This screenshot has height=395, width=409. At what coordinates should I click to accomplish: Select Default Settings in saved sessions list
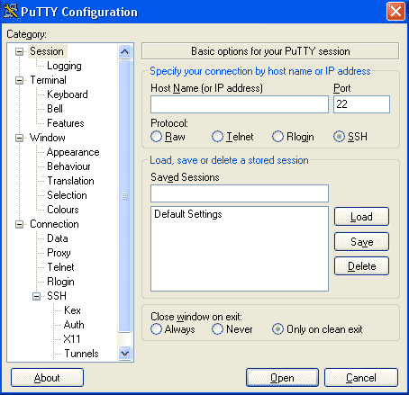(188, 214)
